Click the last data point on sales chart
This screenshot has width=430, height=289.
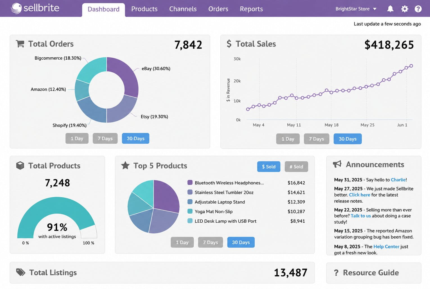[x=411, y=66]
